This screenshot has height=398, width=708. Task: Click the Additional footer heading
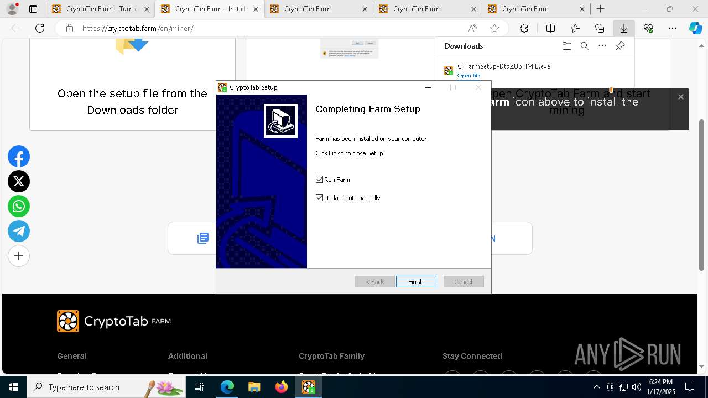click(188, 356)
